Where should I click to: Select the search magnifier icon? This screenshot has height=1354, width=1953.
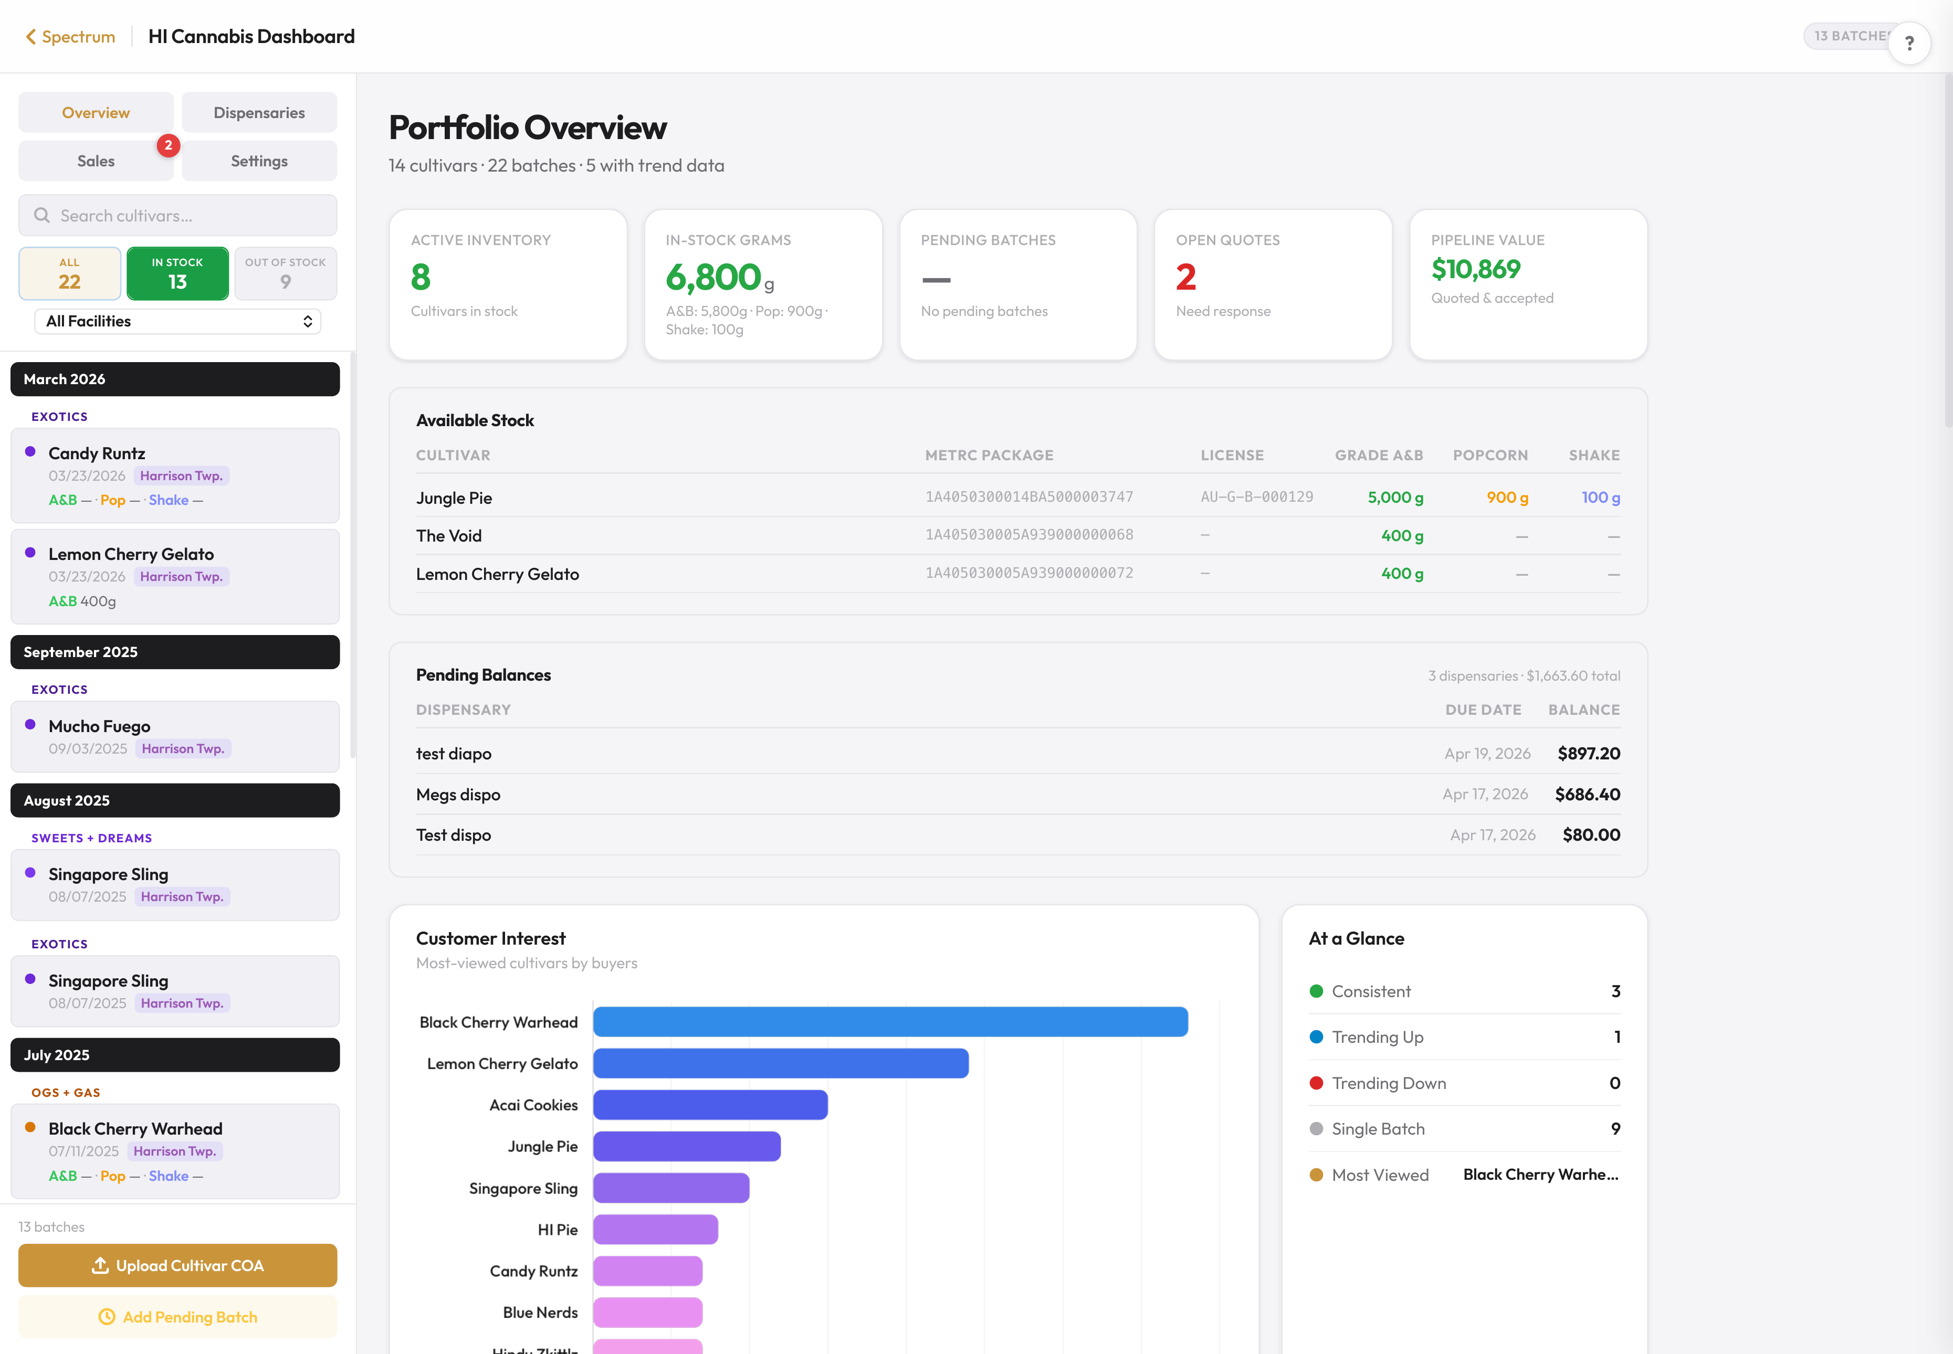pos(41,216)
